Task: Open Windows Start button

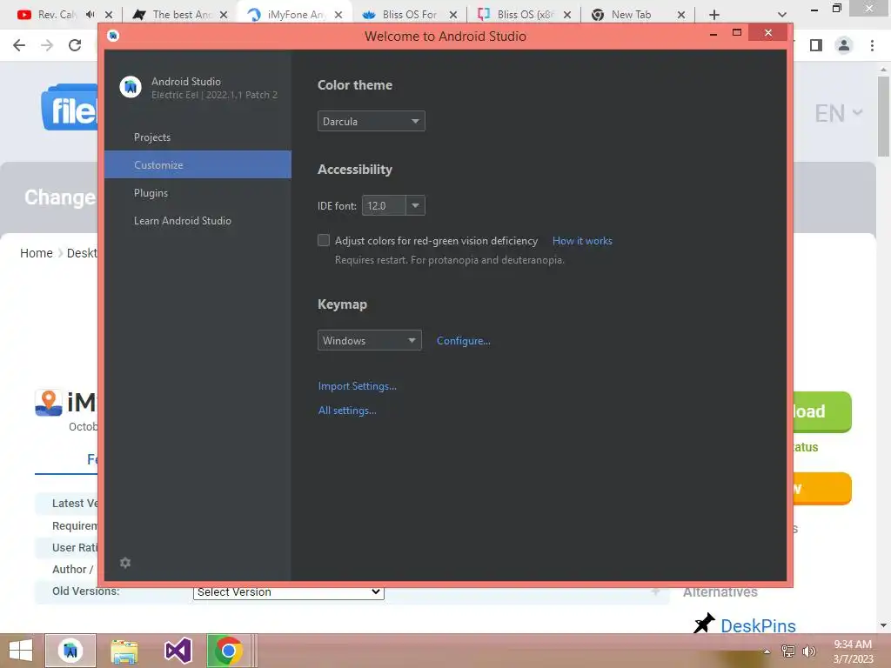Action: pyautogui.click(x=21, y=651)
